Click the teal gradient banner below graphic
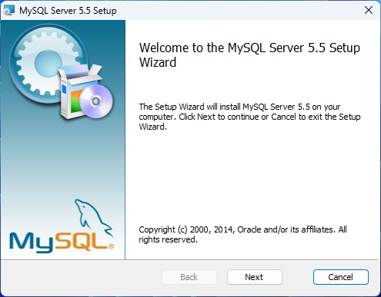Viewport: 381px width, 297px height. coord(63,159)
